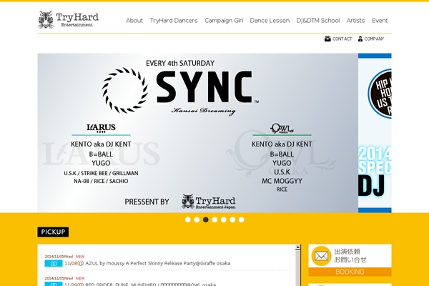Select the active third slider dot

206,220
